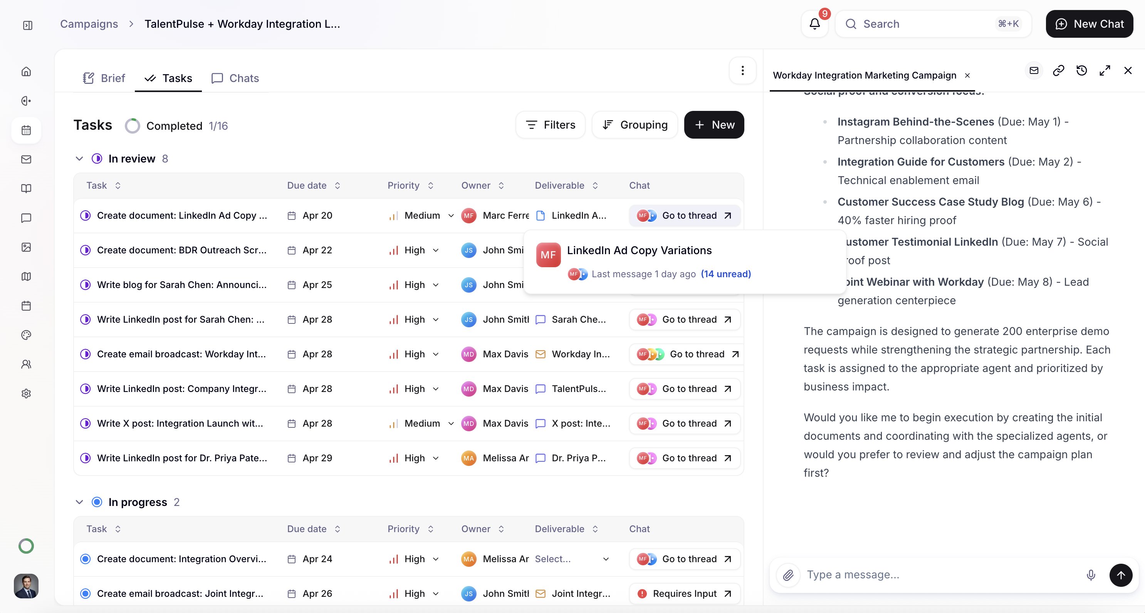Open chat history clock icon
Image resolution: width=1145 pixels, height=613 pixels.
coord(1081,70)
